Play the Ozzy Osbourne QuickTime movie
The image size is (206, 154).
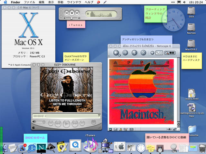pos(67,124)
